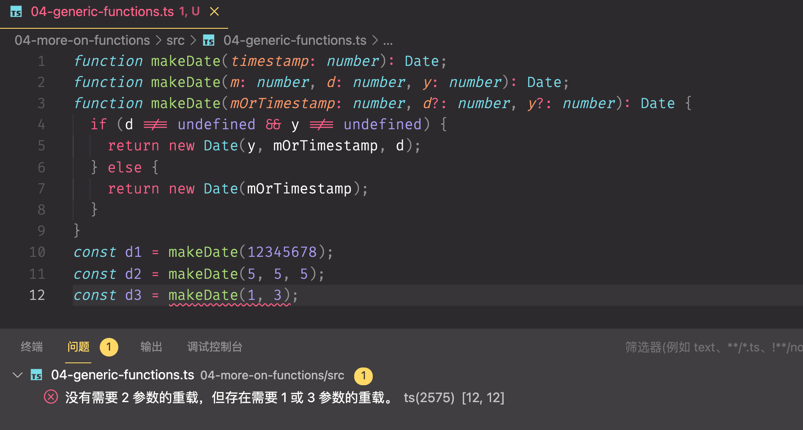Click the TS icon in the problems list

coord(36,375)
